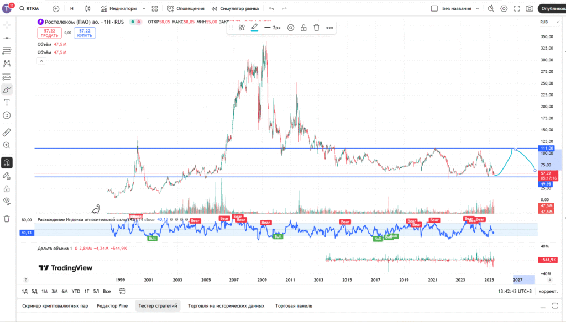Screen dimensions: 566x322
Task: Open the Тестер стратегий tab
Action: coord(158,306)
